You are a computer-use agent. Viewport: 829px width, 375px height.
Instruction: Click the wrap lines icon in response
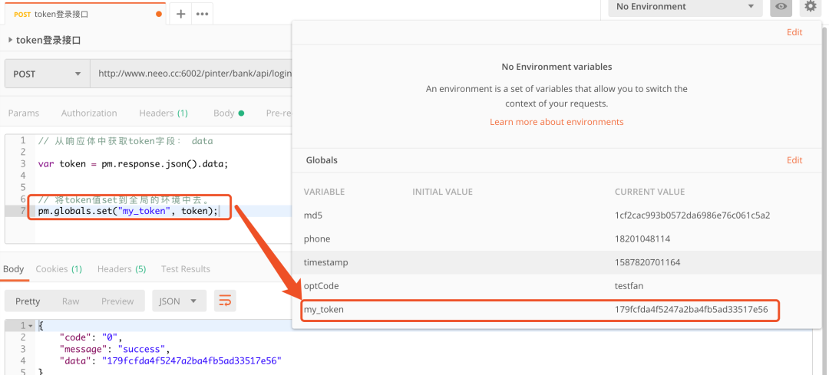(x=225, y=301)
